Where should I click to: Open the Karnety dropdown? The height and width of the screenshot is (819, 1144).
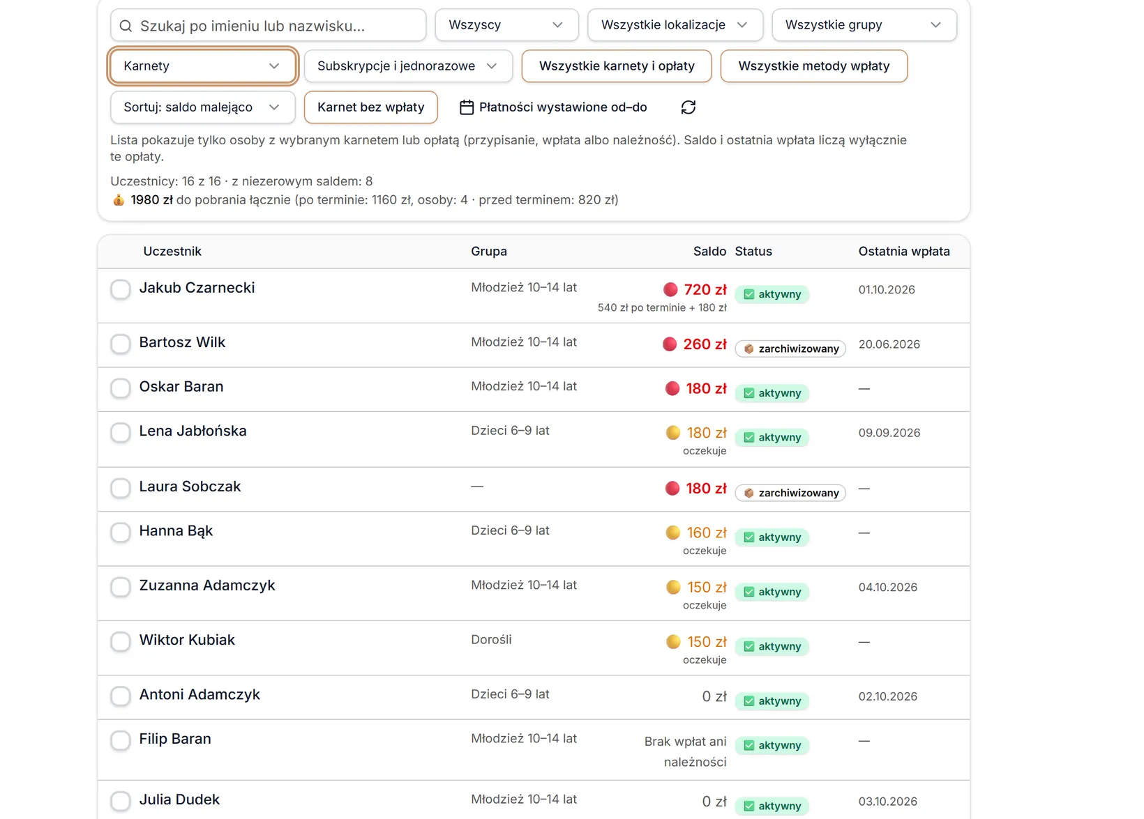(202, 66)
